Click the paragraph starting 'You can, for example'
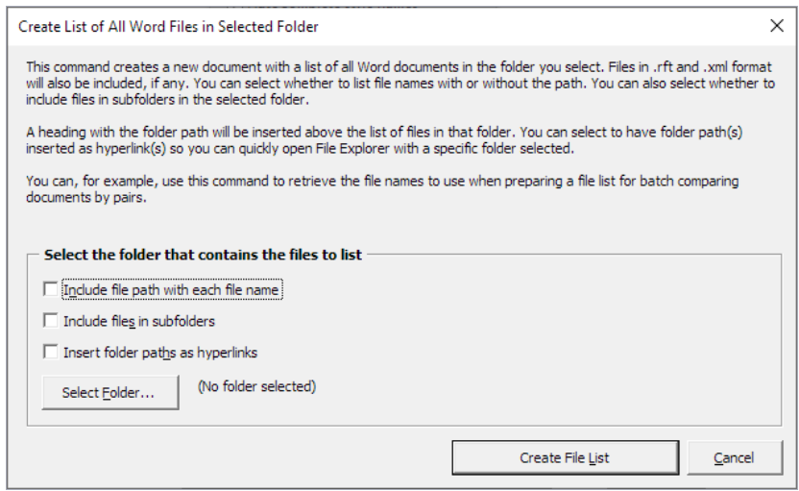This screenshot has width=799, height=491. (382, 189)
